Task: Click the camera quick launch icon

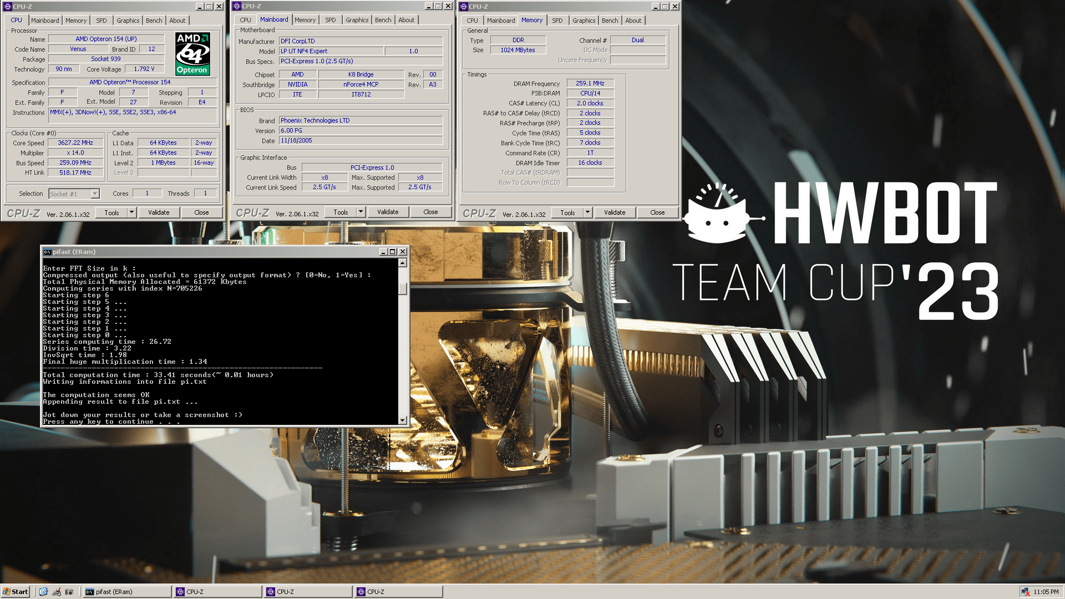Action: click(69, 592)
